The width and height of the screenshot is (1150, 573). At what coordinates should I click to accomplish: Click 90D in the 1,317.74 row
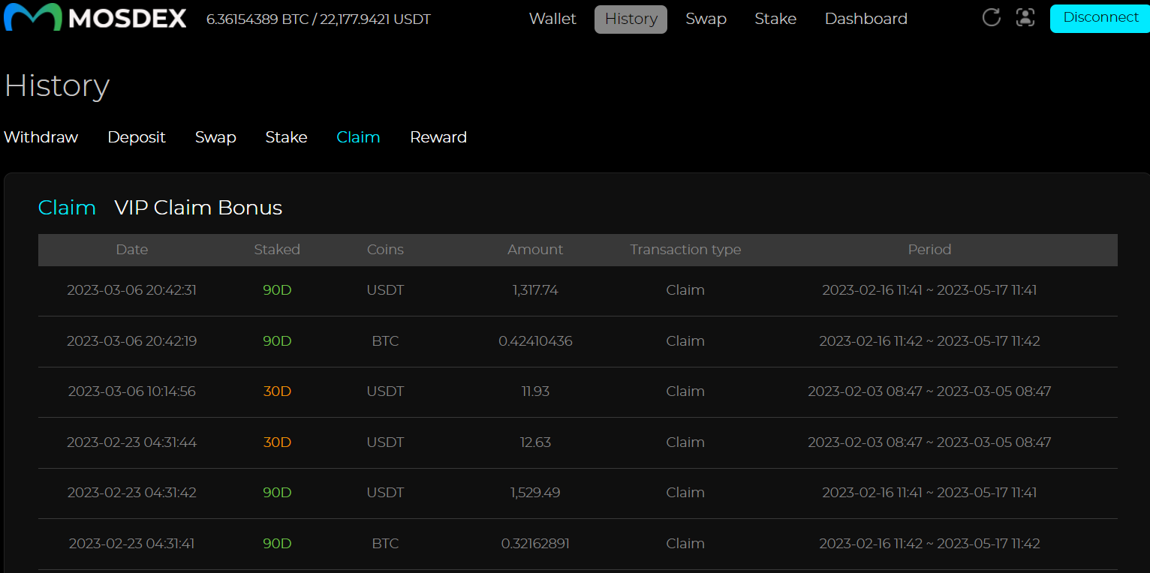point(277,290)
